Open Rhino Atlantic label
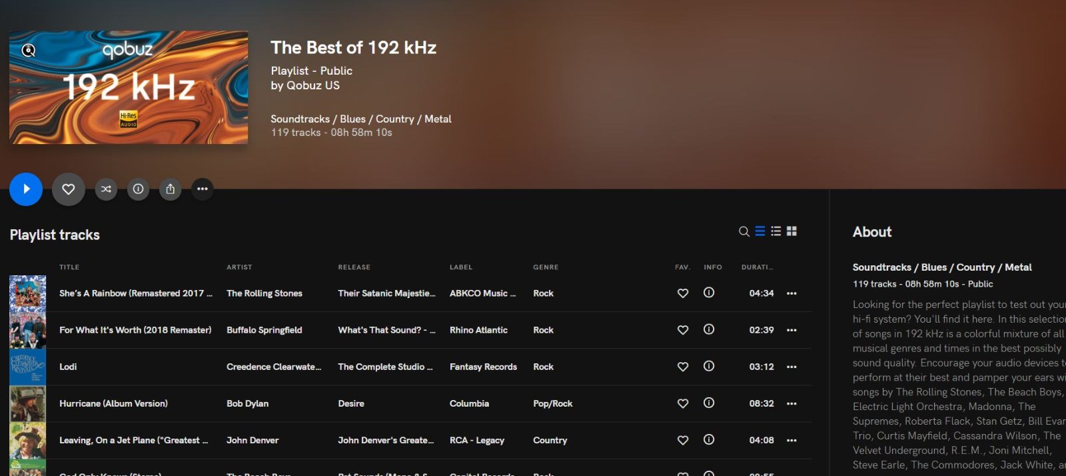 coord(478,330)
